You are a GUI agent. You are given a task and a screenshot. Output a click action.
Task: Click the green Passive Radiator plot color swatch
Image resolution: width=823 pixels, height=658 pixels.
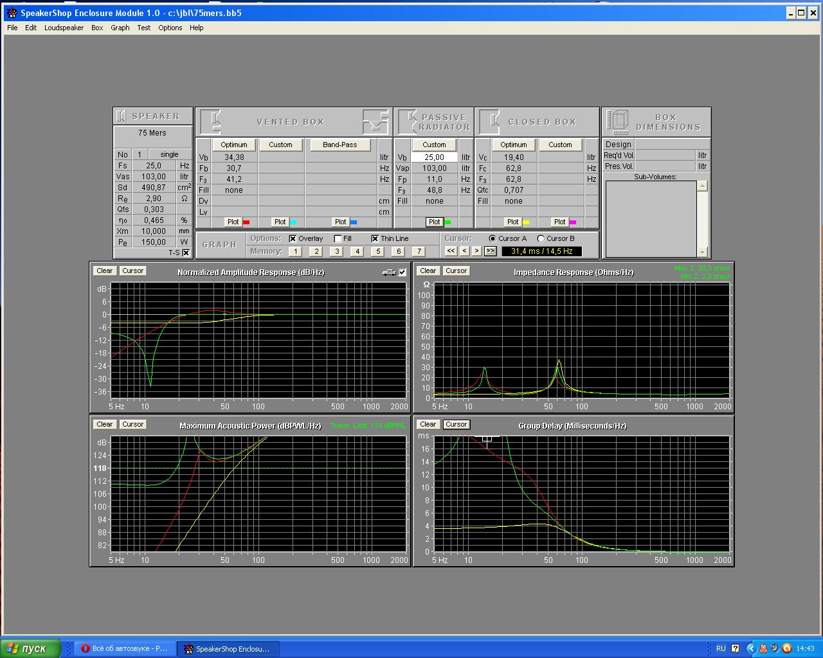tap(448, 222)
